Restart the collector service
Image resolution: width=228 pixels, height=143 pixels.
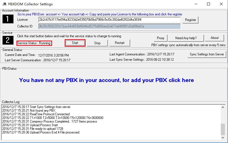tap(120, 43)
